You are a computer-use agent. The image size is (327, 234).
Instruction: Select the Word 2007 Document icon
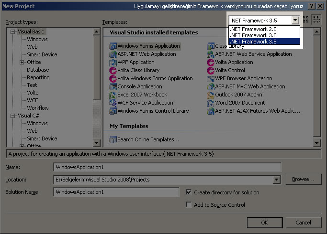pyautogui.click(x=211, y=103)
